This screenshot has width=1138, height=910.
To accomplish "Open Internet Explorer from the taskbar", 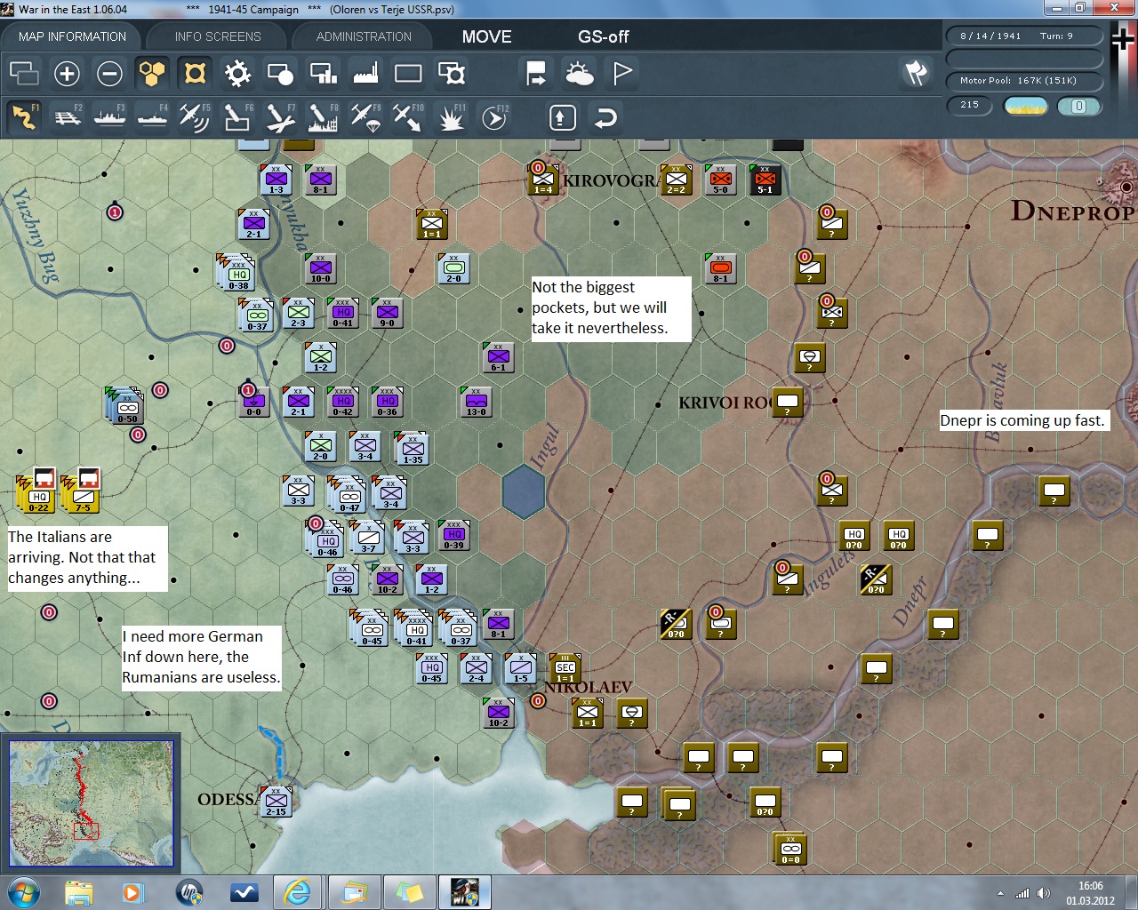I will [296, 891].
